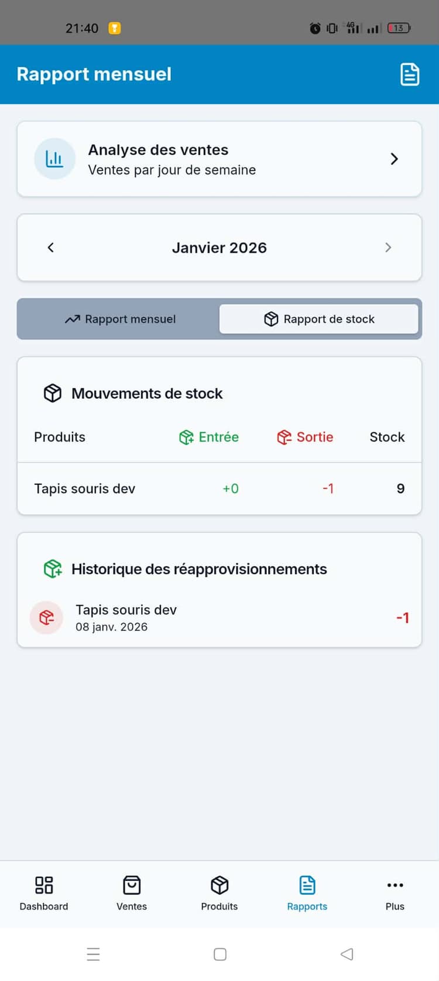Tap the Plus three-dots icon
Screen dimensions: 439x981
395,884
